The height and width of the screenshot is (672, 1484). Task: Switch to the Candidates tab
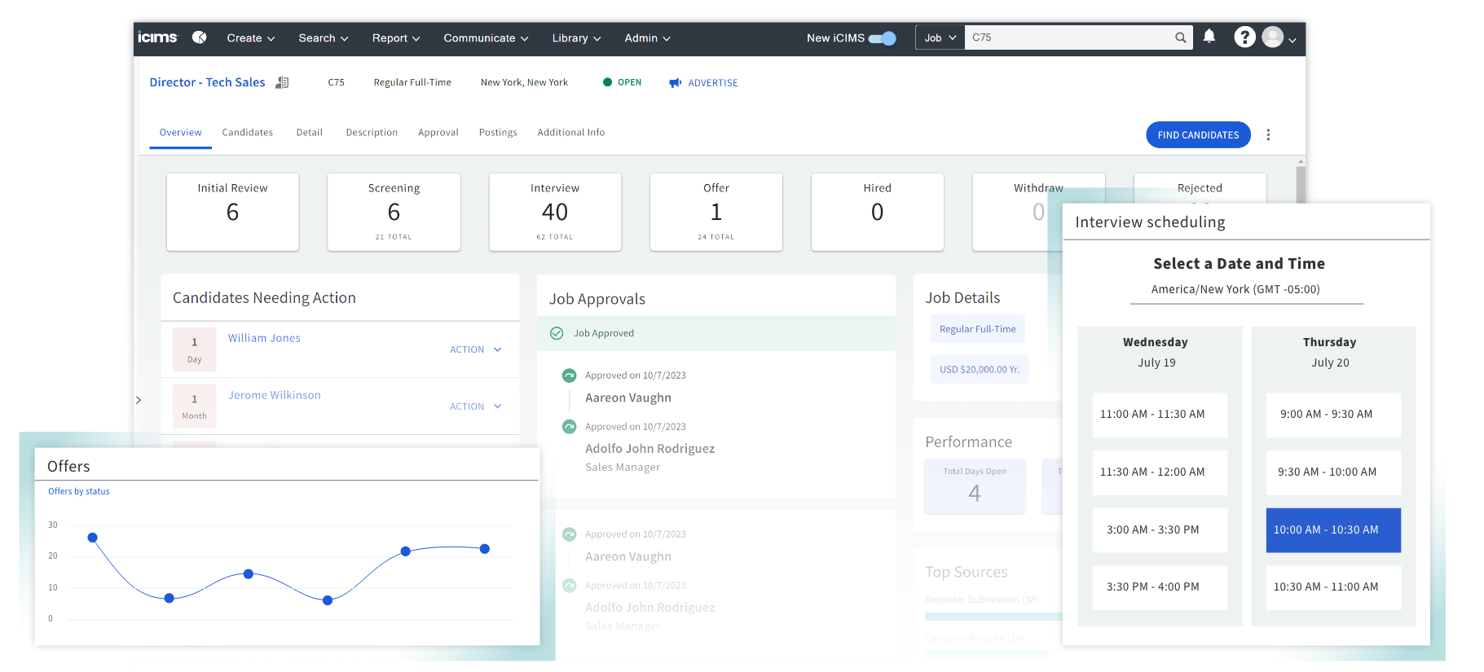coord(247,133)
